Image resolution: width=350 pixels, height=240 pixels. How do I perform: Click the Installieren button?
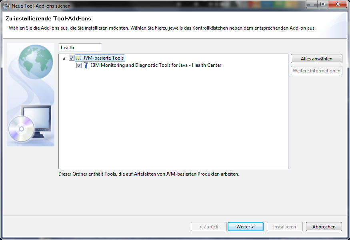click(x=284, y=227)
